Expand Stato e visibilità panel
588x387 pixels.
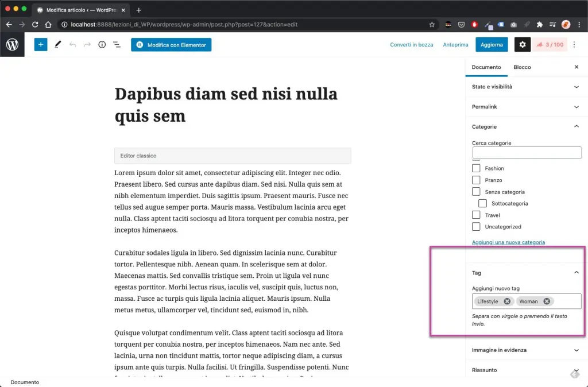click(x=526, y=87)
